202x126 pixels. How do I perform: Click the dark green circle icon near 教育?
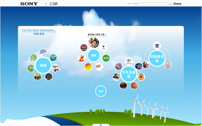106,58
